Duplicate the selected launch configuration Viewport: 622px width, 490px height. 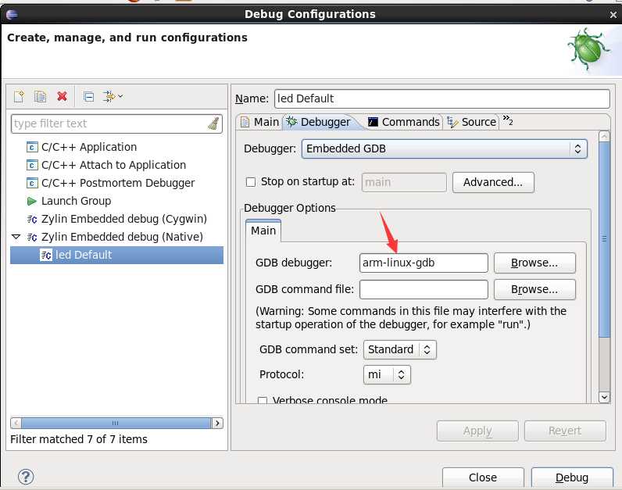point(40,96)
